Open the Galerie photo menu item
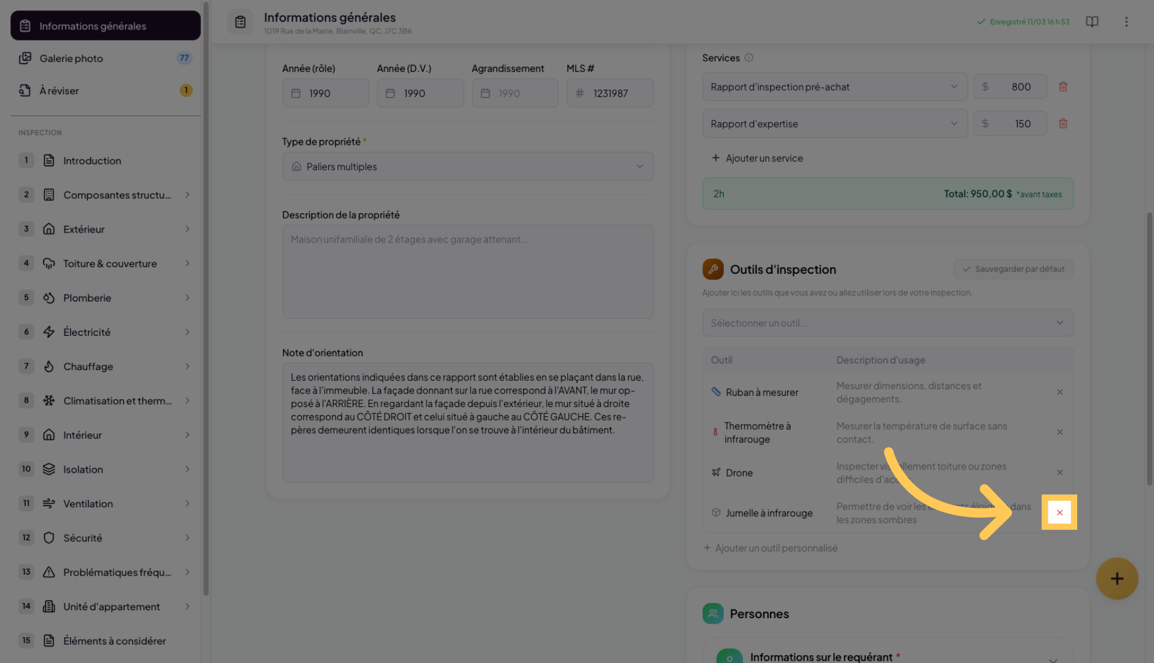1154x663 pixels. click(x=71, y=58)
